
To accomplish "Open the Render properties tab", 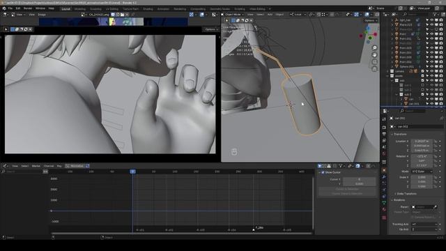I will point(384,127).
